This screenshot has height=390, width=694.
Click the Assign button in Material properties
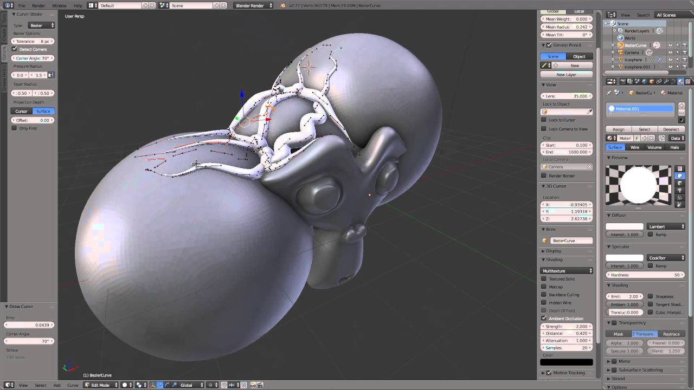pyautogui.click(x=618, y=129)
